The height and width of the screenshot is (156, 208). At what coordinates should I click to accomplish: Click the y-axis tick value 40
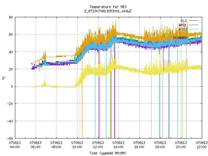[x=11, y=52]
